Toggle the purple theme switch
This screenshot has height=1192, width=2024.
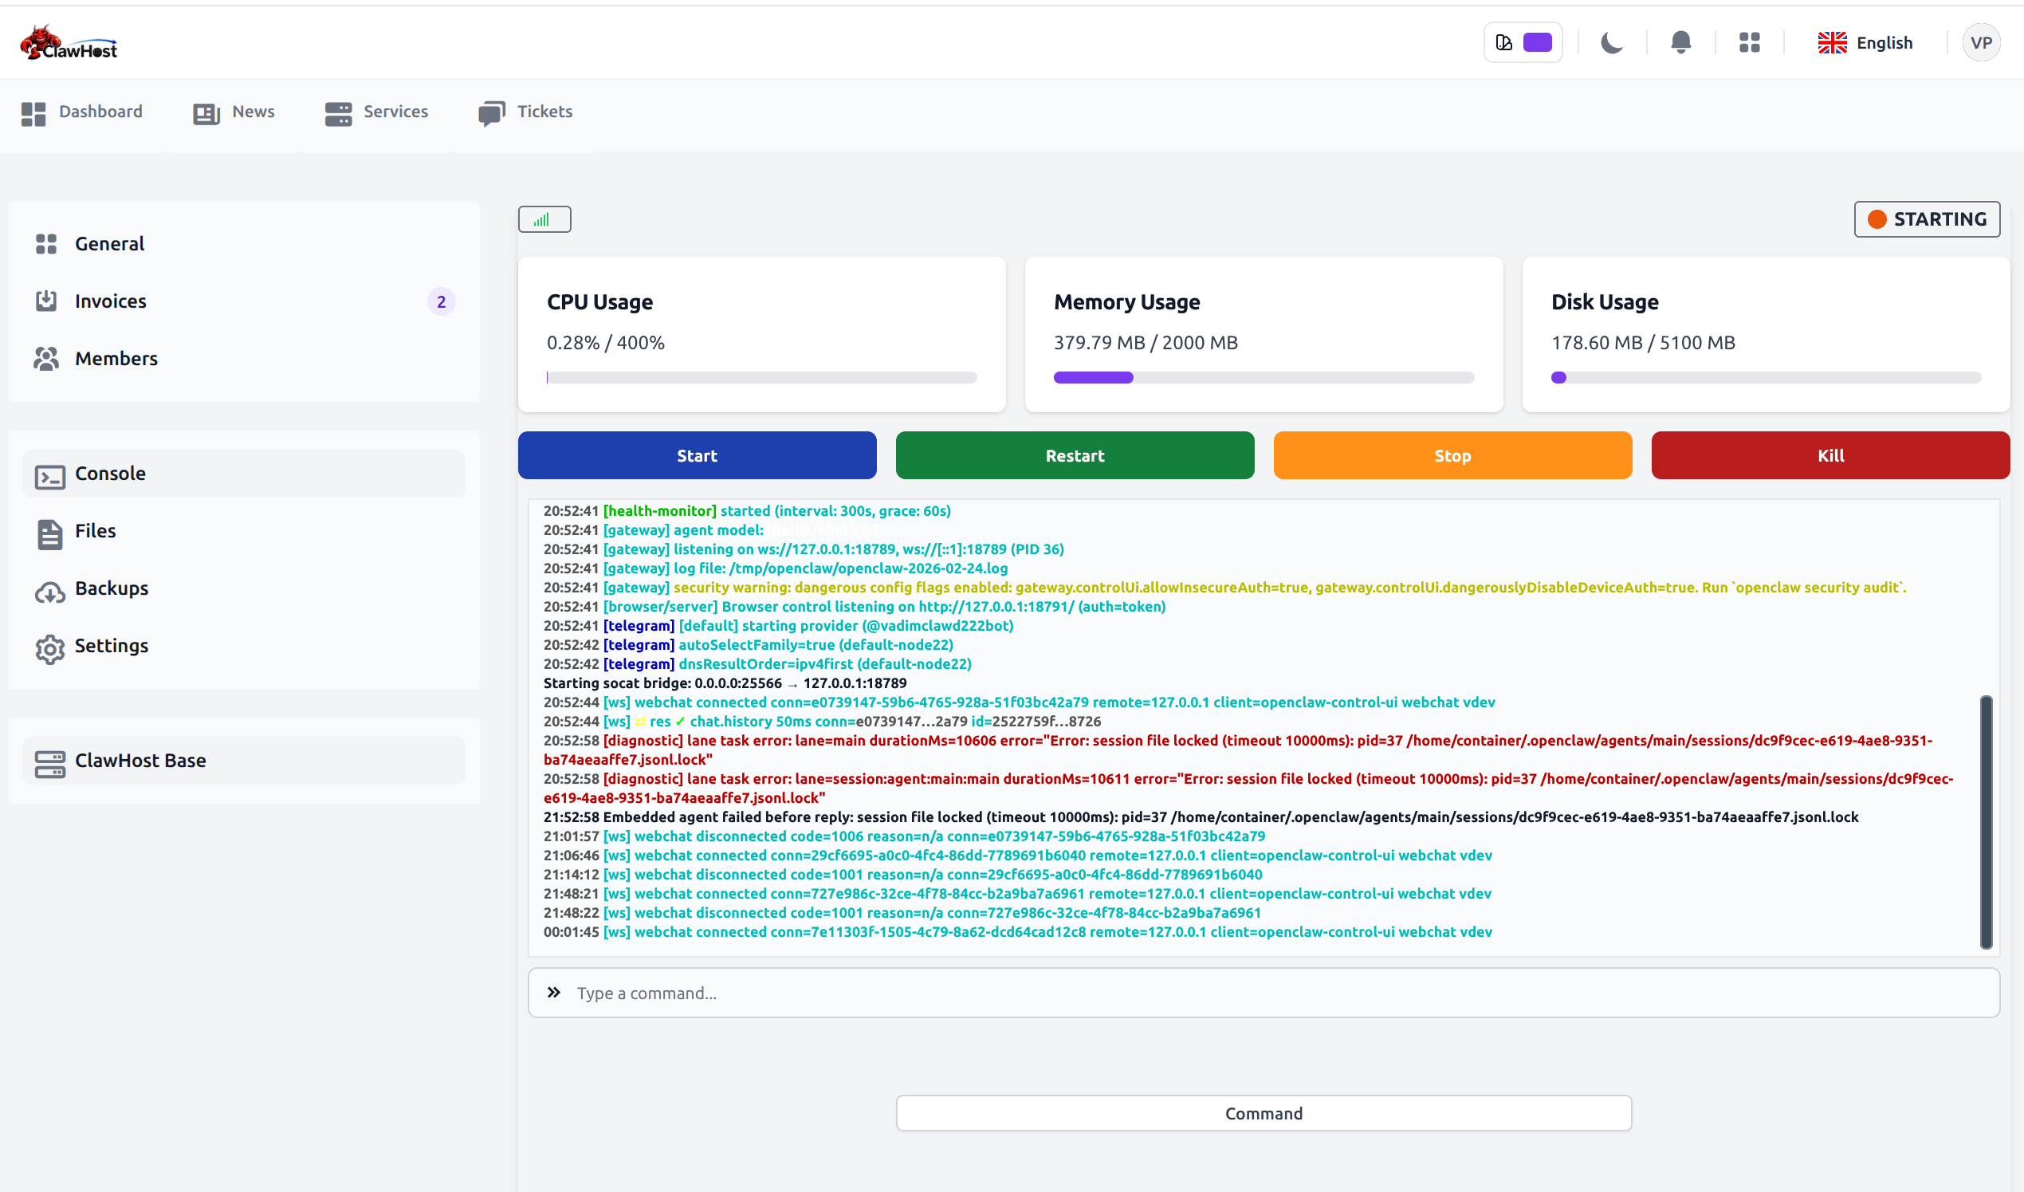1537,41
